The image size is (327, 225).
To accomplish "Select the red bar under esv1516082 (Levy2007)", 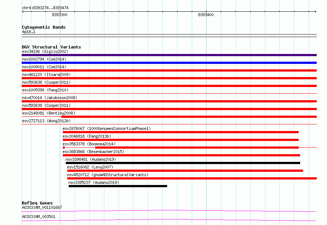I will (x=185, y=171).
